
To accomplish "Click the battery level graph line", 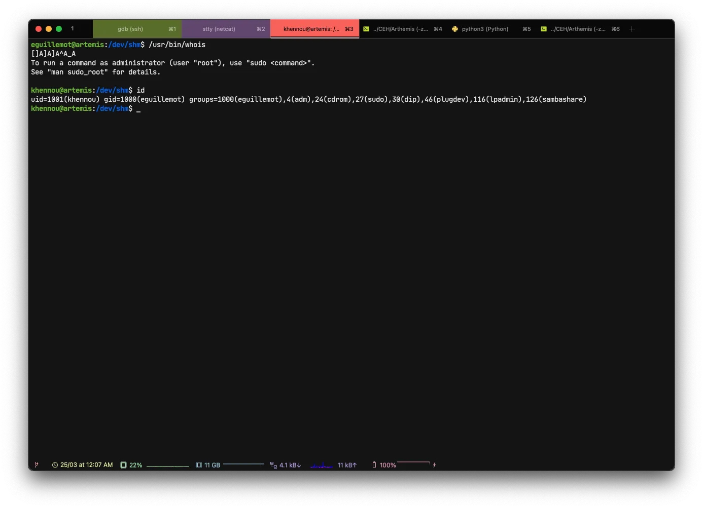I will pyautogui.click(x=413, y=463).
